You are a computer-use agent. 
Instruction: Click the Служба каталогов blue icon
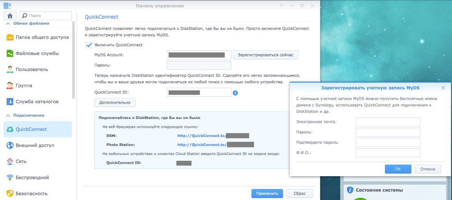click(x=10, y=102)
